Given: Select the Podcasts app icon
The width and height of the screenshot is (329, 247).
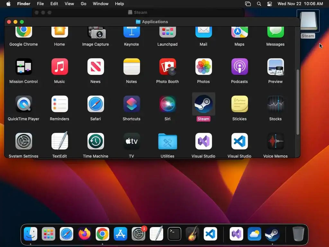Looking at the screenshot, I should [x=239, y=67].
